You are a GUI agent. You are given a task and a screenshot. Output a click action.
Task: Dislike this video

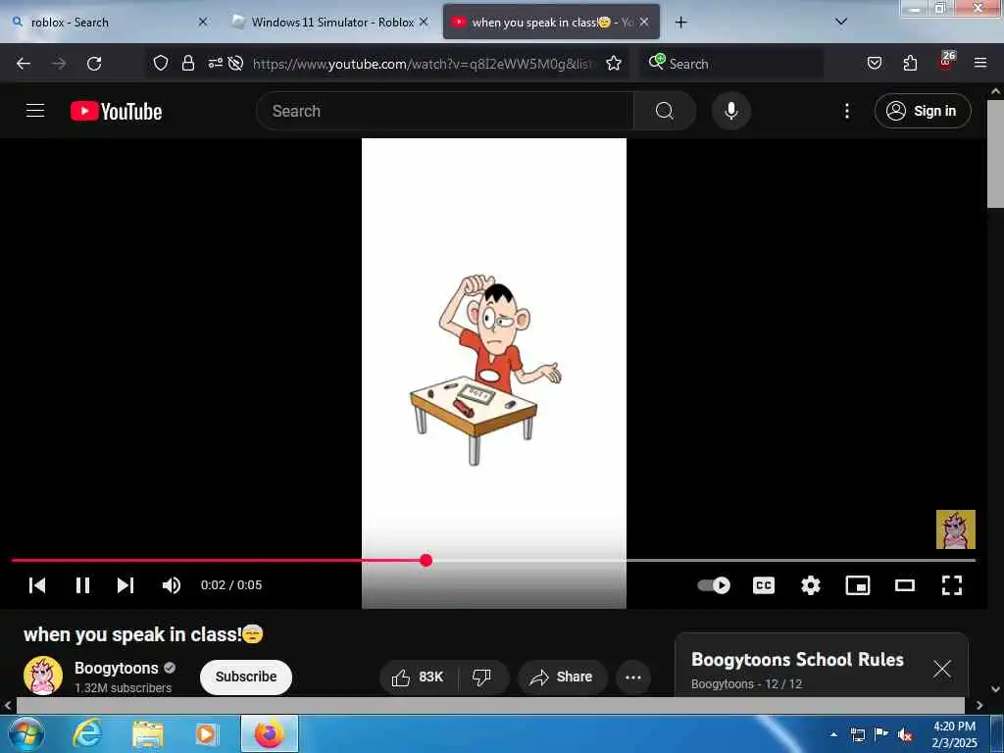pyautogui.click(x=481, y=677)
